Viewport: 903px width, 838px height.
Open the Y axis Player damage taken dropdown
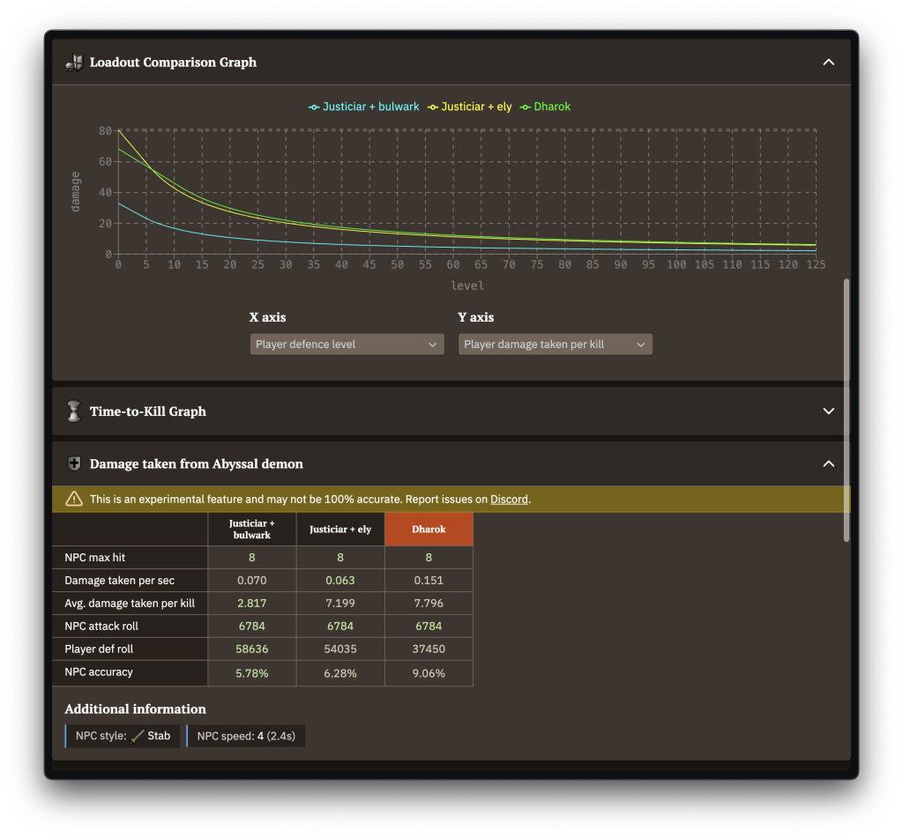pos(556,345)
